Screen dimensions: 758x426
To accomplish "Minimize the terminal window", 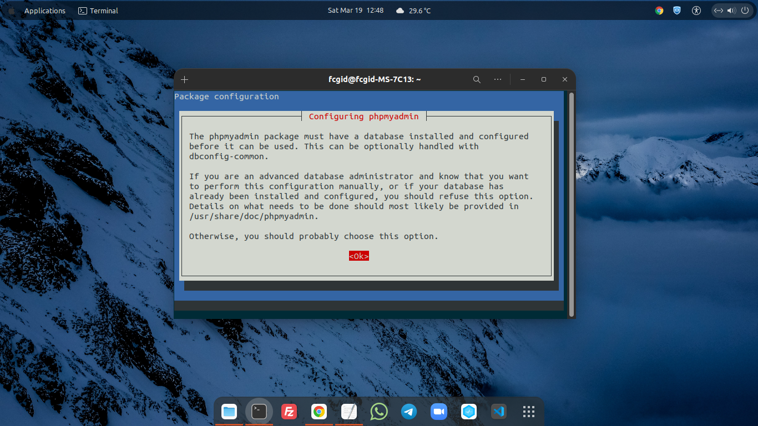I will point(523,79).
